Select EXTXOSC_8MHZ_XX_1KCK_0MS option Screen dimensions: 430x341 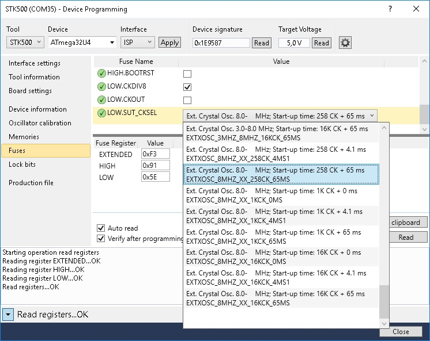click(281, 195)
